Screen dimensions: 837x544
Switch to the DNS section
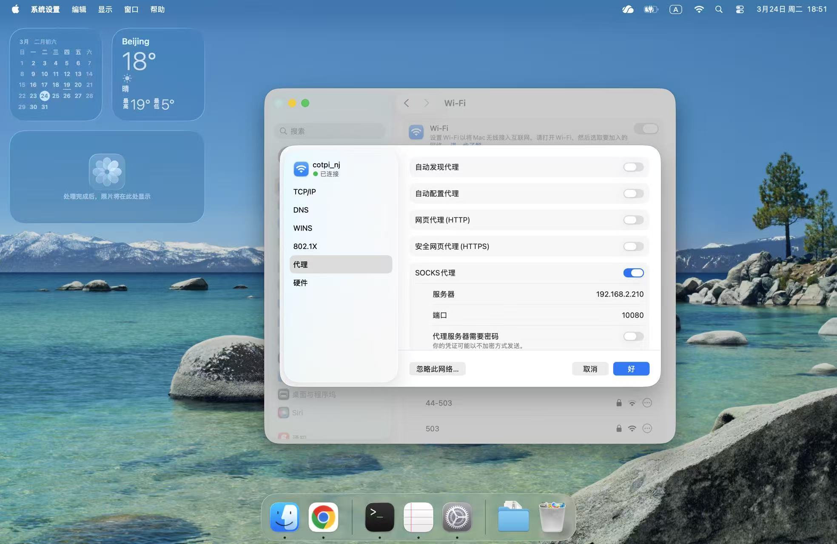(x=301, y=210)
